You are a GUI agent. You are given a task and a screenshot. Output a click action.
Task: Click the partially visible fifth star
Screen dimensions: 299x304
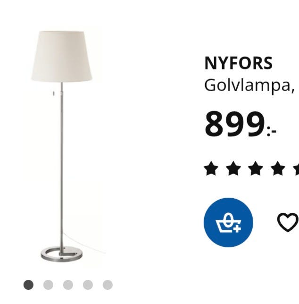click(x=296, y=169)
